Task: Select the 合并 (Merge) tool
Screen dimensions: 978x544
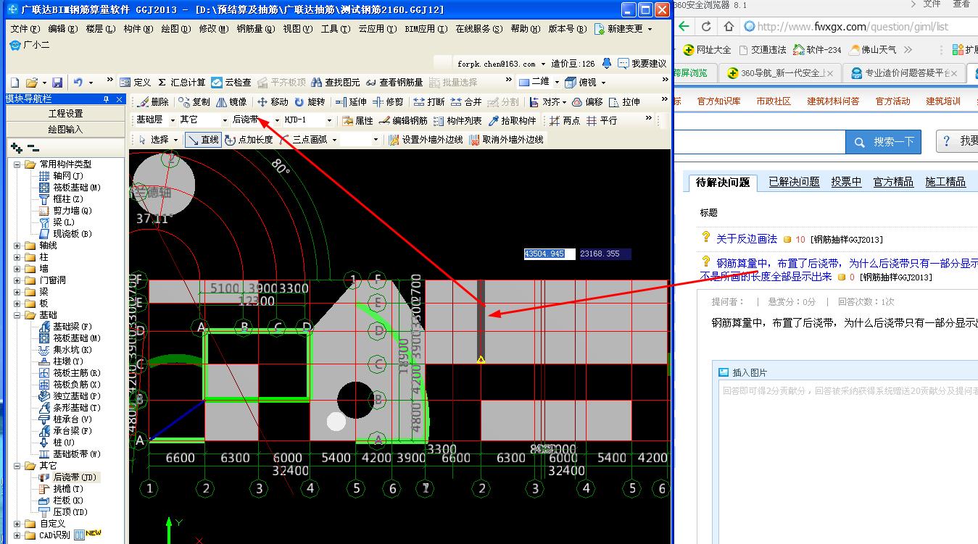Action: pyautogui.click(x=466, y=102)
